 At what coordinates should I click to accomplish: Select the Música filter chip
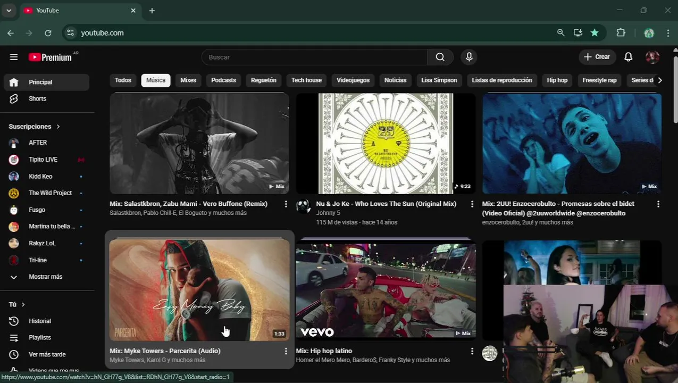156,80
